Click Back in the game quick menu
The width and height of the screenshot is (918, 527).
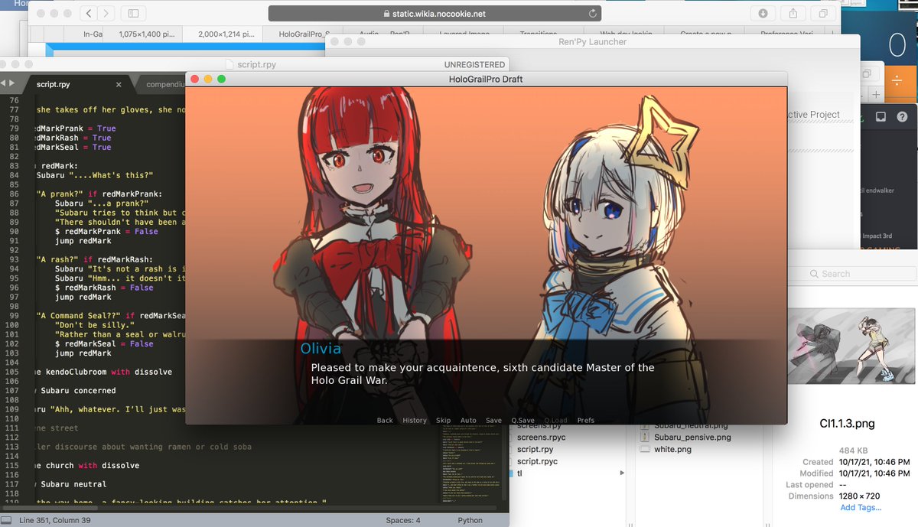[385, 420]
